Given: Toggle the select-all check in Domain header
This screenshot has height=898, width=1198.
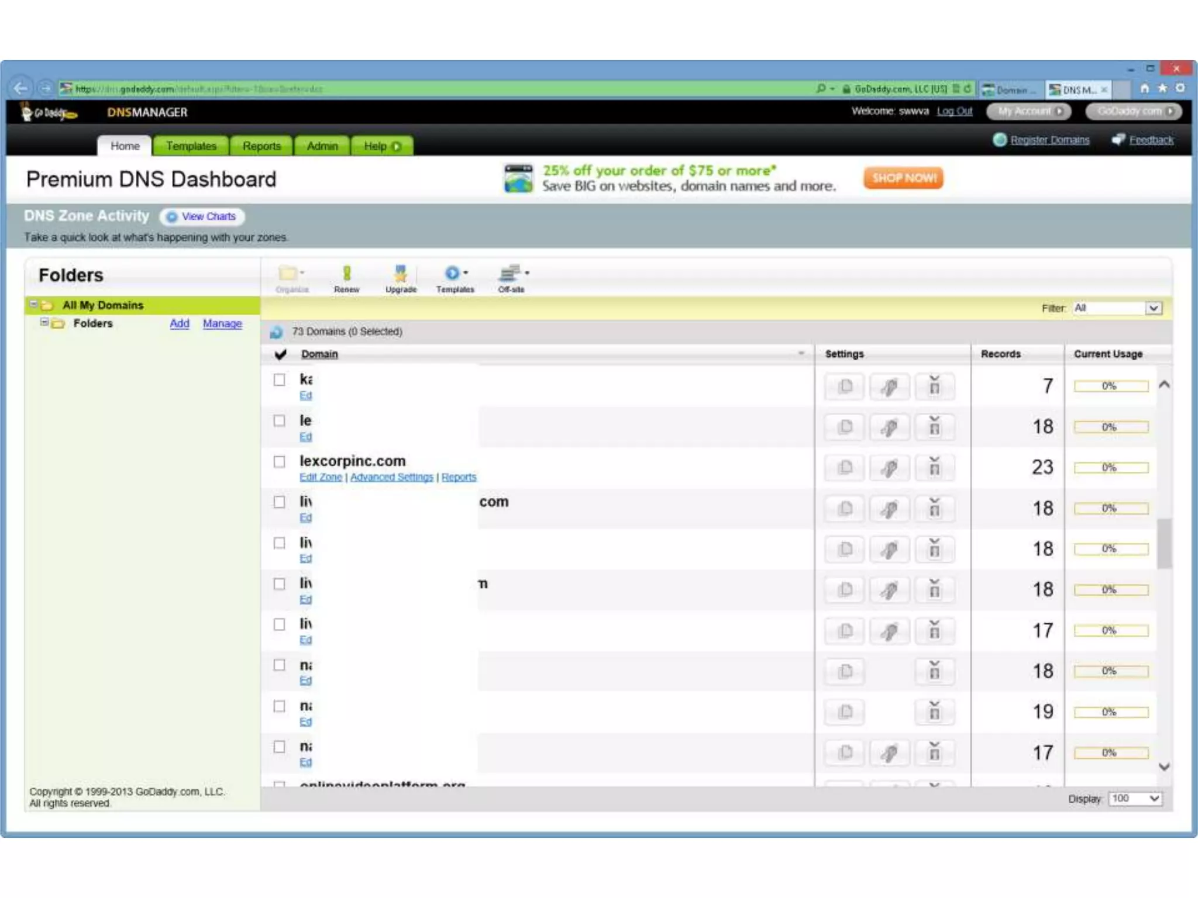Looking at the screenshot, I should 281,354.
